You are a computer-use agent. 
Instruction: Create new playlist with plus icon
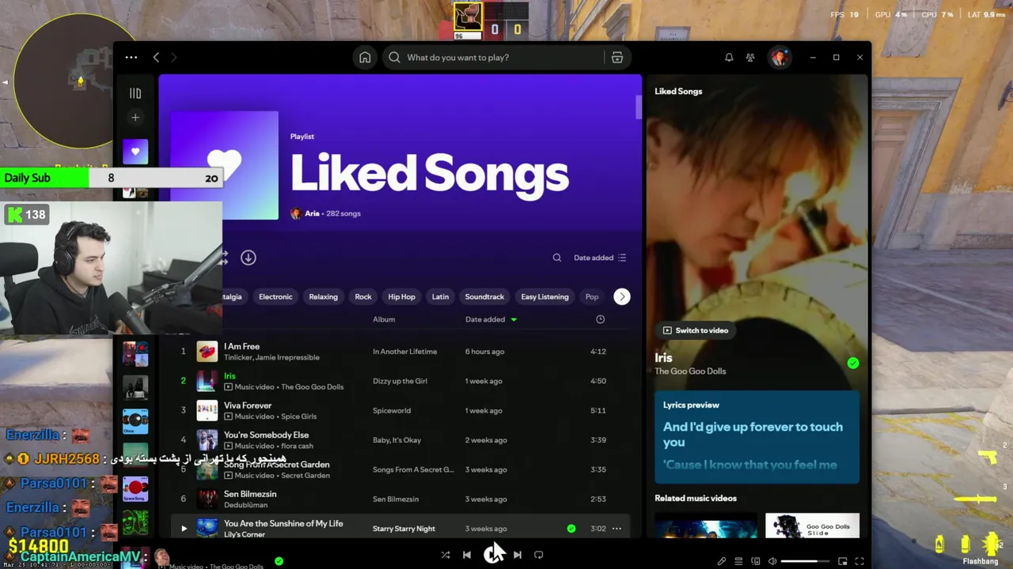[x=135, y=118]
